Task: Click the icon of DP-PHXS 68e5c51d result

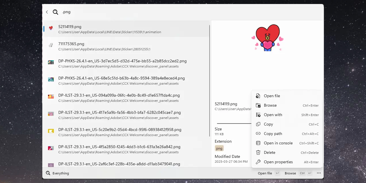Action: (51, 79)
